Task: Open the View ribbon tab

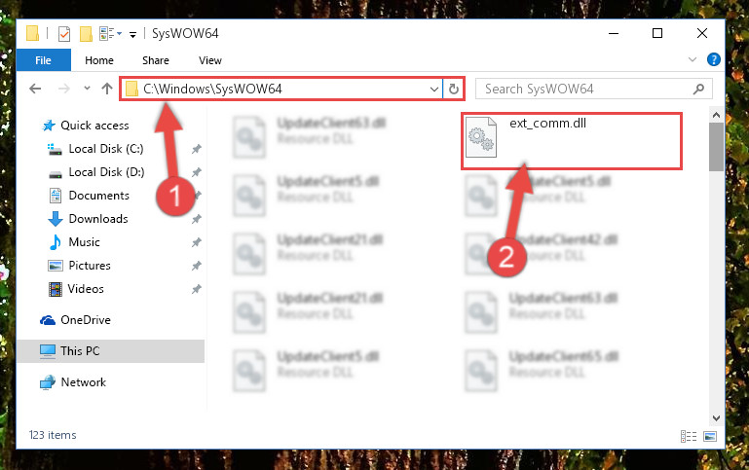Action: 210,60
